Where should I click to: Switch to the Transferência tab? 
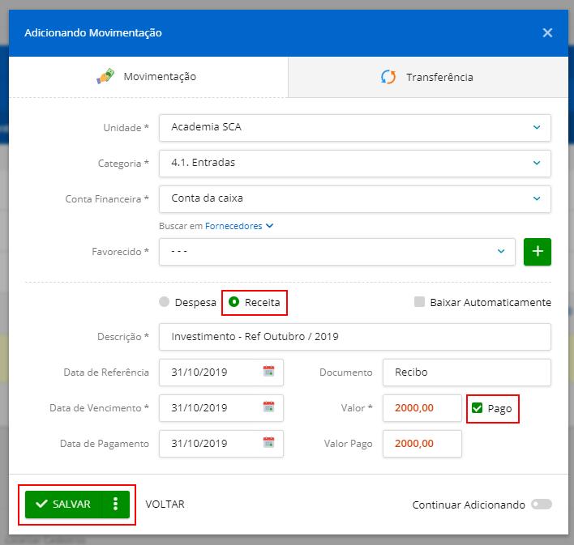pos(428,77)
